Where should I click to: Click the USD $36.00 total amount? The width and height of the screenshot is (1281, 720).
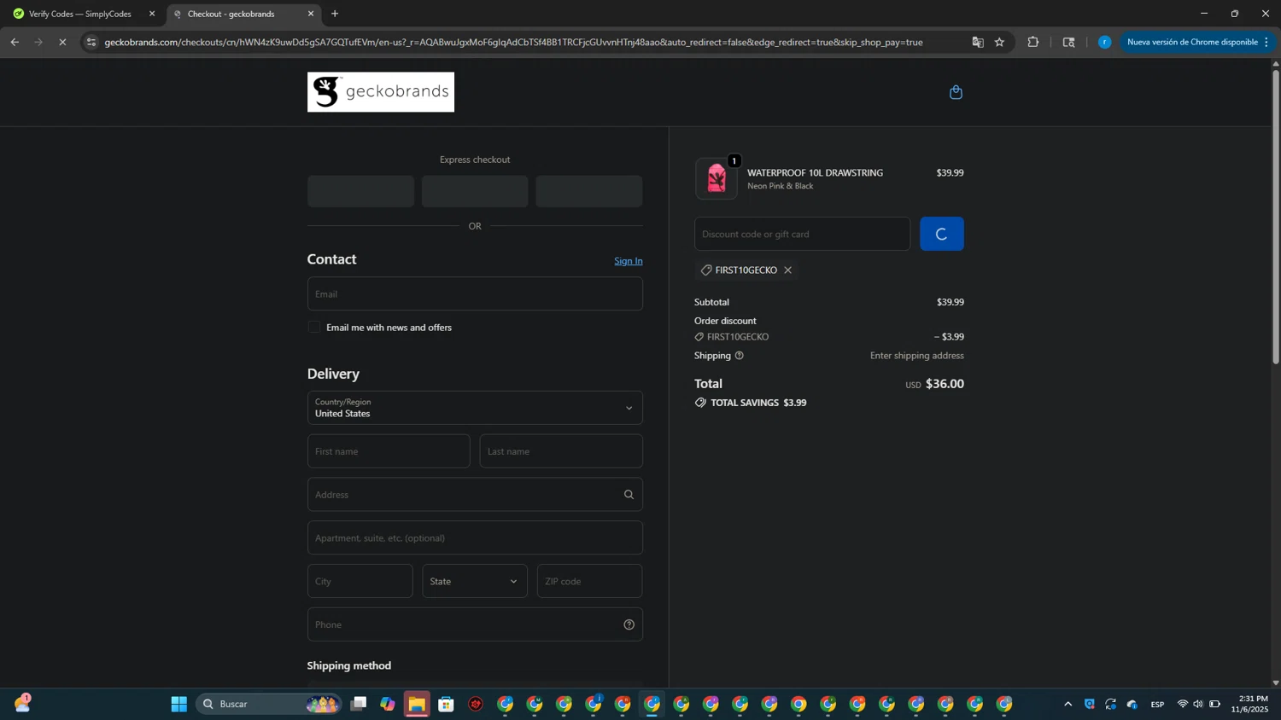click(934, 384)
